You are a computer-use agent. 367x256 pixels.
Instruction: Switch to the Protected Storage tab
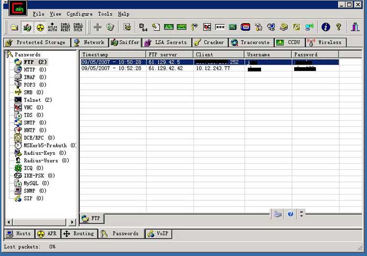click(x=37, y=42)
